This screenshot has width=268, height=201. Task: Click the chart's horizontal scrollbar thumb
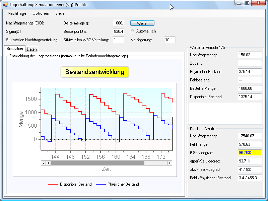97,163
